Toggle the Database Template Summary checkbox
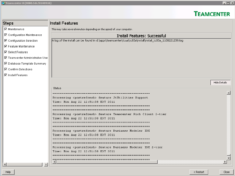The width and height of the screenshot is (235, 176). pyautogui.click(x=6, y=64)
